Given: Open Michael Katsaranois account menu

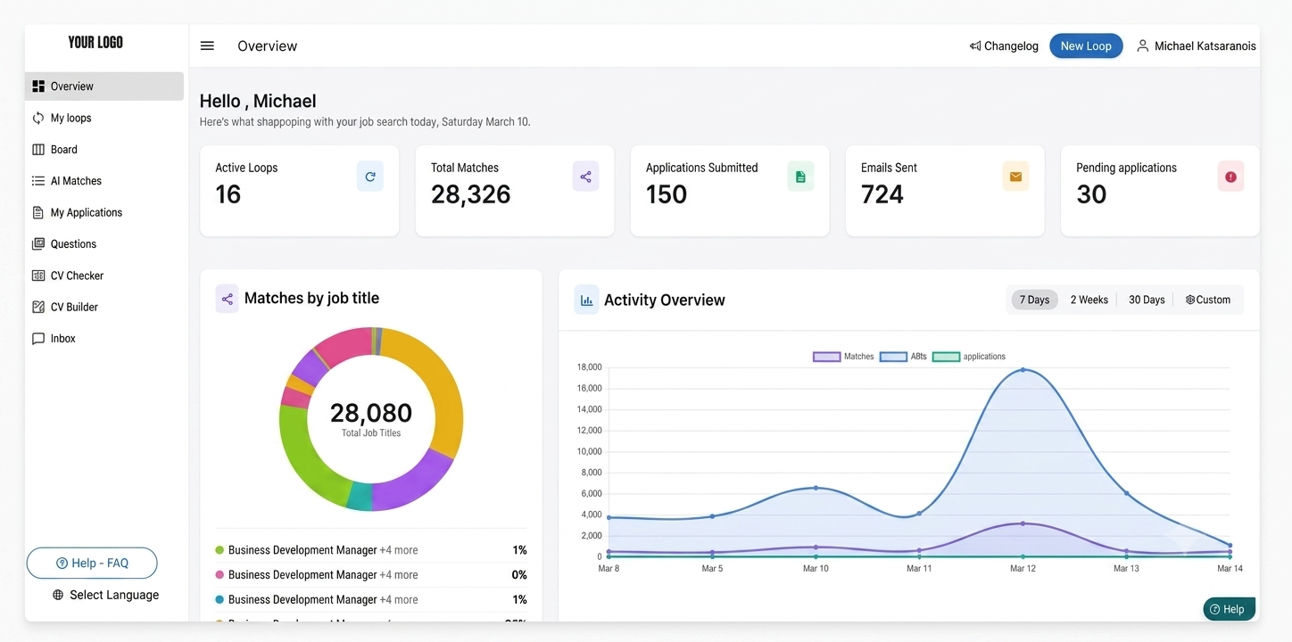Looking at the screenshot, I should [1196, 45].
